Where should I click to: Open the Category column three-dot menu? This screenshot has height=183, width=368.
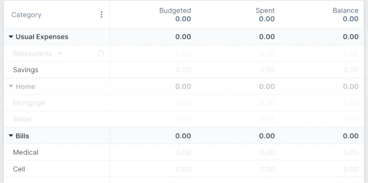tap(101, 15)
